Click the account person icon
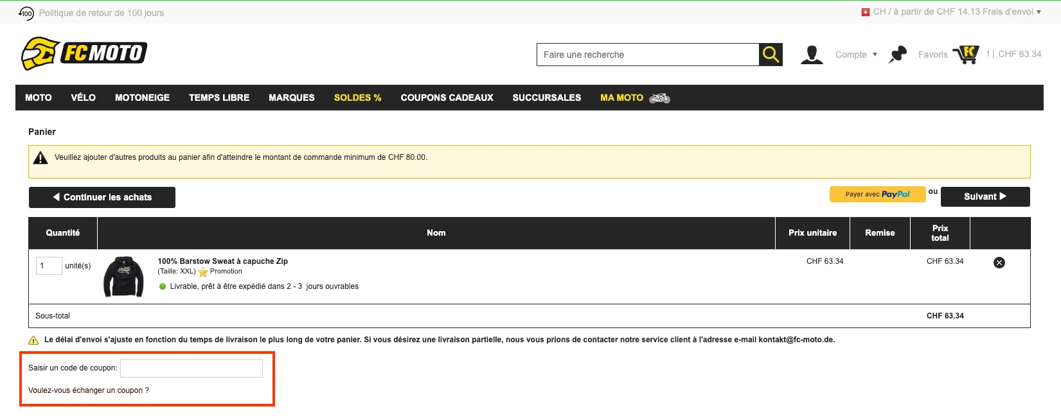The height and width of the screenshot is (418, 1061). click(x=812, y=55)
